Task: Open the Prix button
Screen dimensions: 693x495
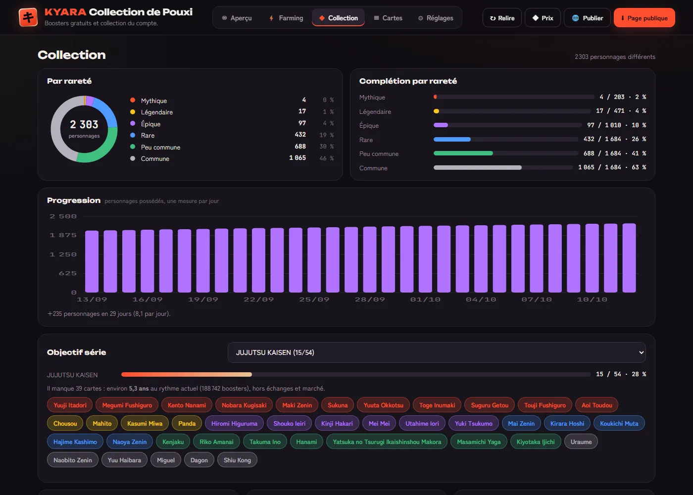Action: (543, 18)
